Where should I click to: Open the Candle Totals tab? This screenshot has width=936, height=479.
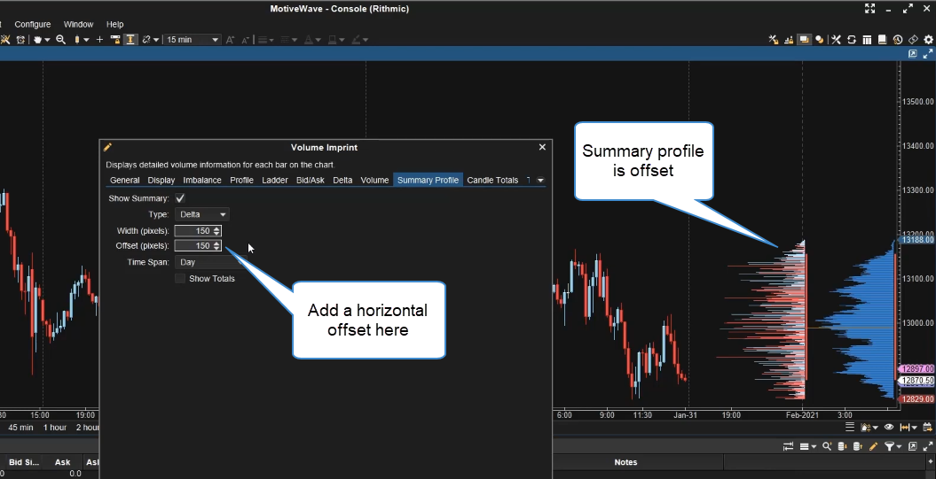coord(492,181)
